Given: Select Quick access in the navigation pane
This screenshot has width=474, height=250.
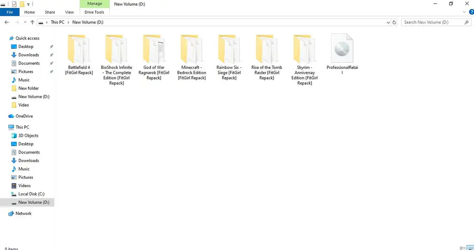Looking at the screenshot, I should pyautogui.click(x=27, y=38).
